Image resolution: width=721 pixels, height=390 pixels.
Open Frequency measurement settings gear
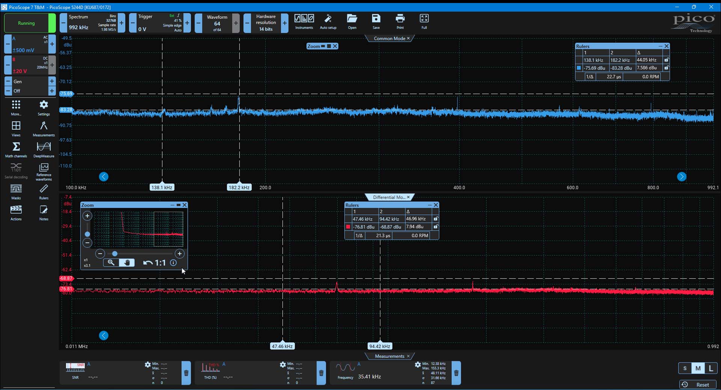[x=418, y=364]
